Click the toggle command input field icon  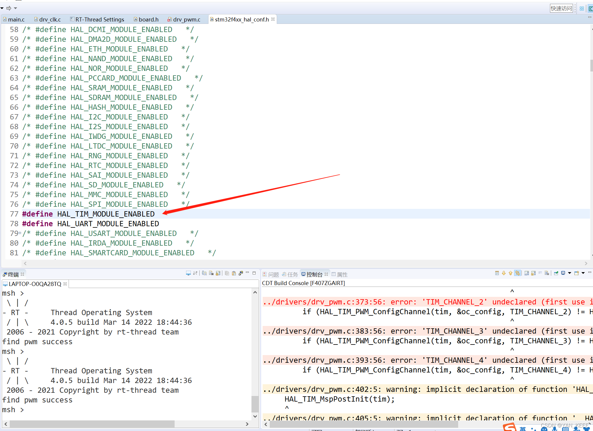coord(211,273)
